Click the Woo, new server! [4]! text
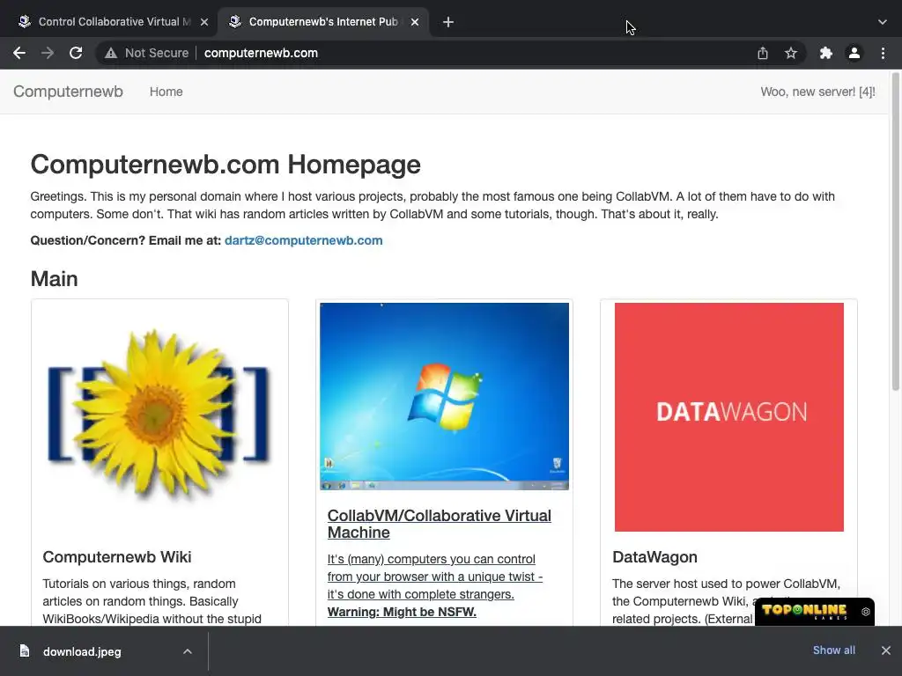The height and width of the screenshot is (676, 902). click(x=817, y=92)
